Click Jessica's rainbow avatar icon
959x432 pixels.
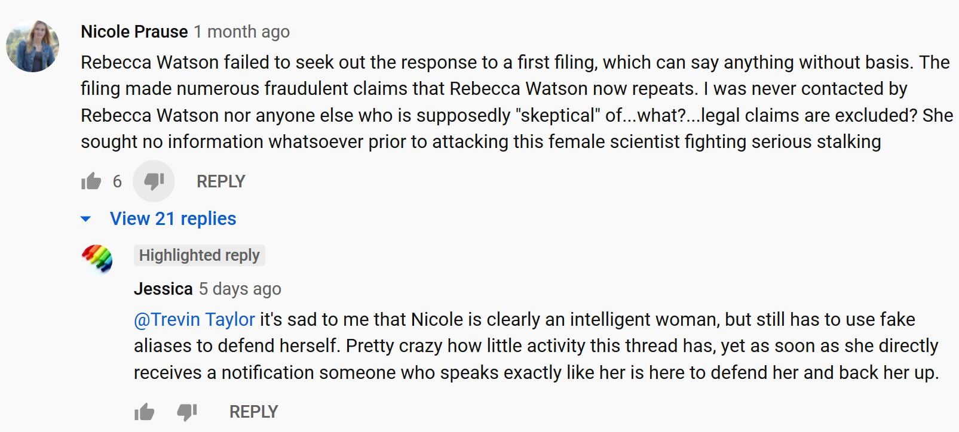pyautogui.click(x=97, y=258)
